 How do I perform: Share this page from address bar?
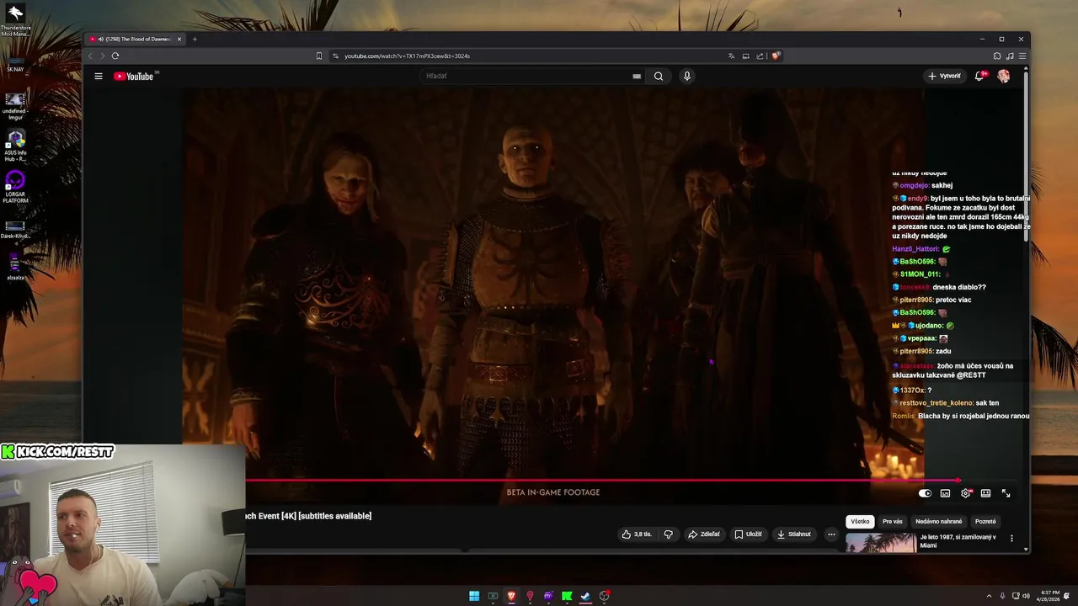pos(760,56)
